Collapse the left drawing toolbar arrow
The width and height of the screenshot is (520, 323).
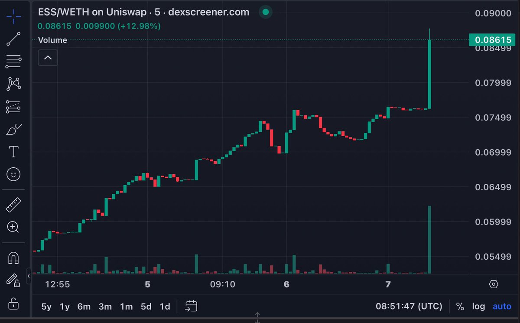click(x=29, y=276)
